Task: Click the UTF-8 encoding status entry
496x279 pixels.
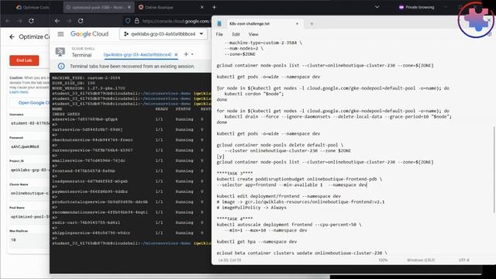Action: coord(463,260)
